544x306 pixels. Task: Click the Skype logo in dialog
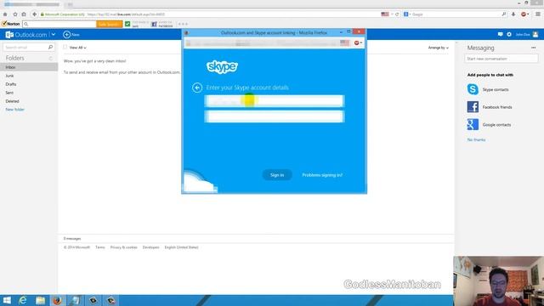(x=222, y=66)
